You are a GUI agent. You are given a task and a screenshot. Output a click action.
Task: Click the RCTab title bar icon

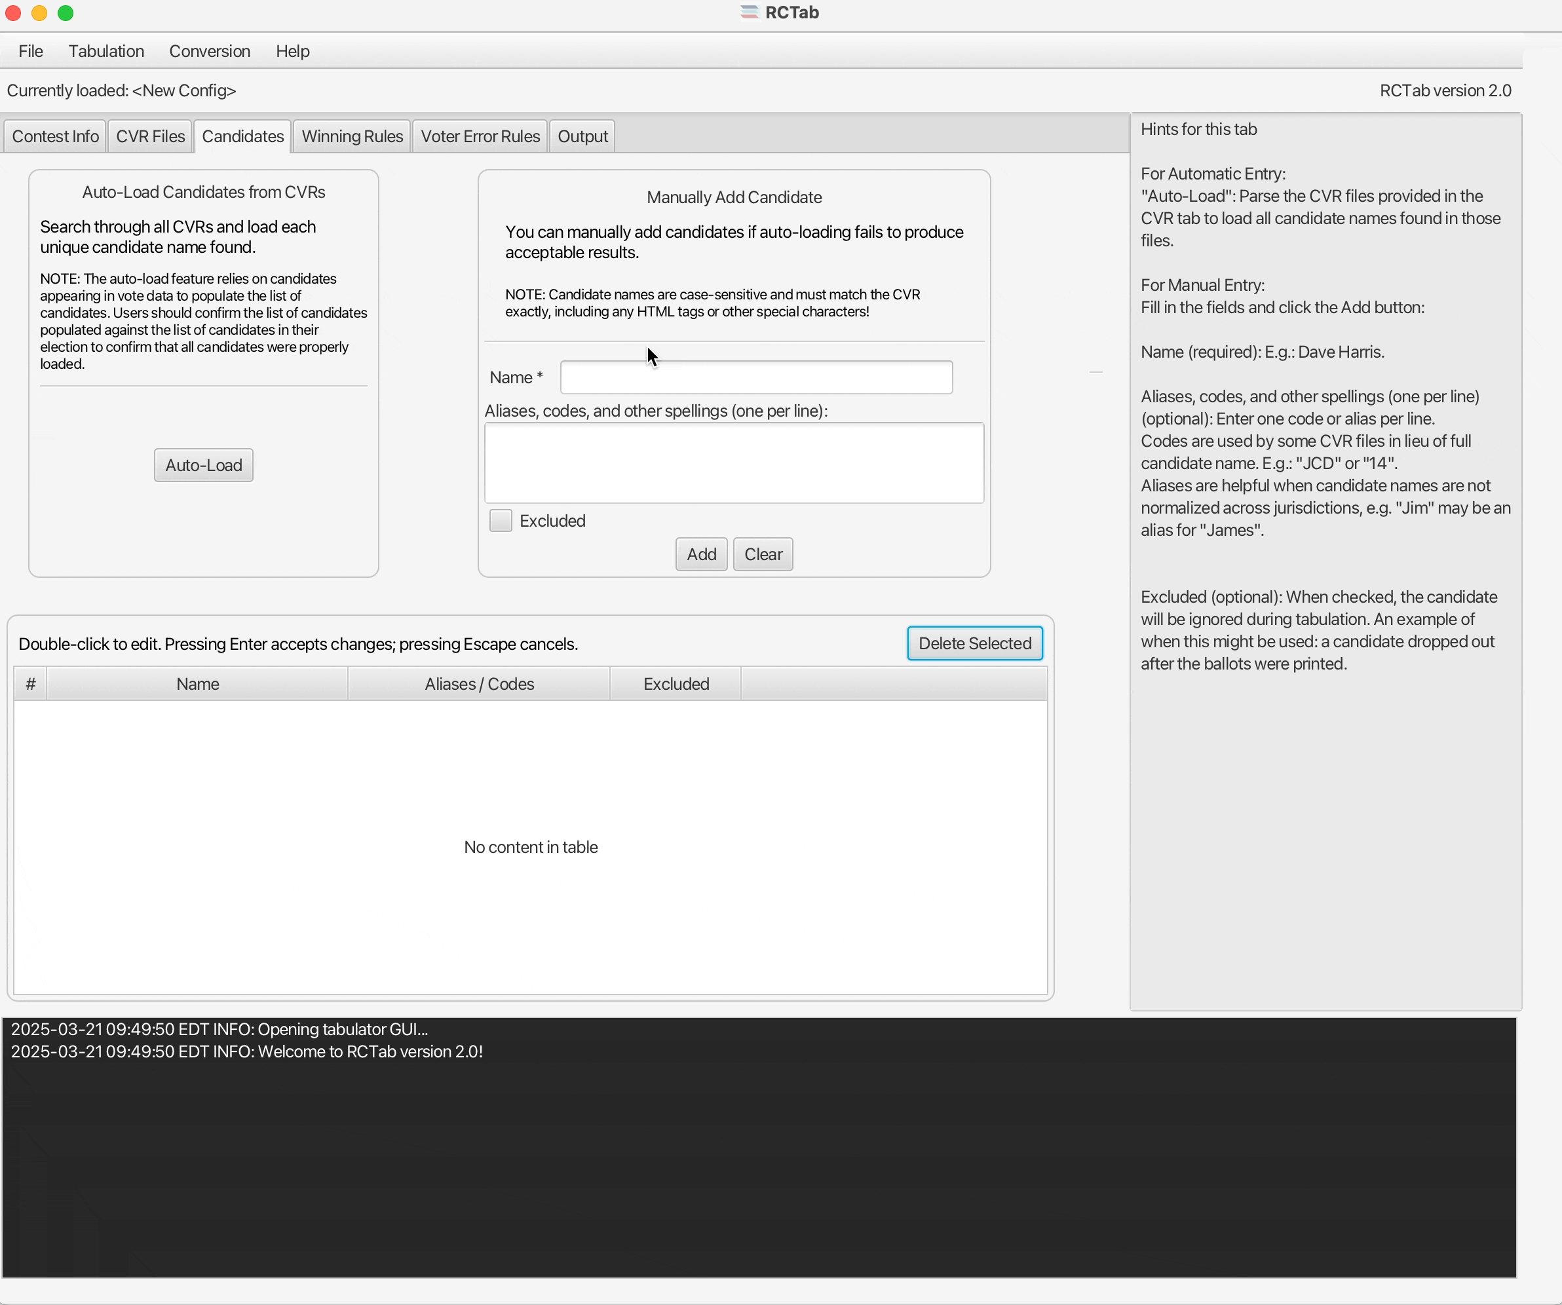click(749, 12)
